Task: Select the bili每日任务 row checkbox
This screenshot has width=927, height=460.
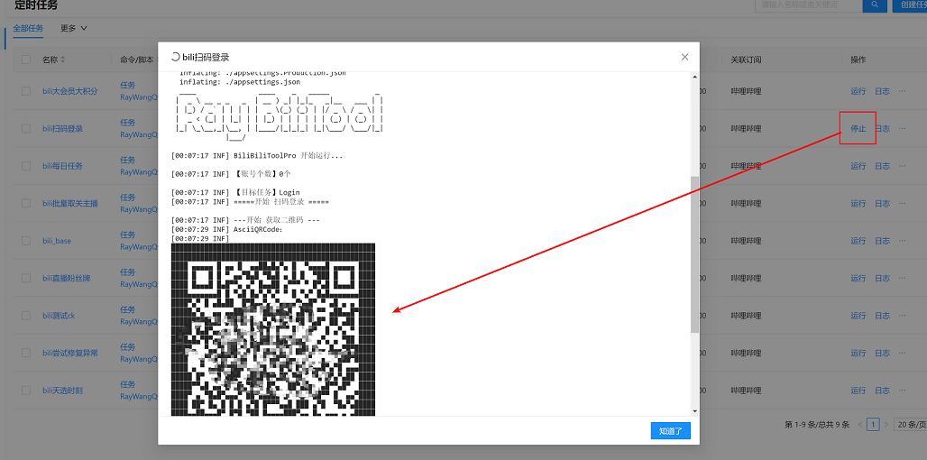Action: tap(26, 166)
